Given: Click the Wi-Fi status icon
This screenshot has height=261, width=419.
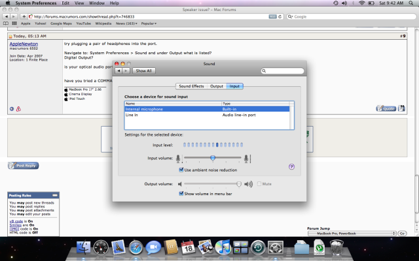Looking at the screenshot, I should click(362, 3).
